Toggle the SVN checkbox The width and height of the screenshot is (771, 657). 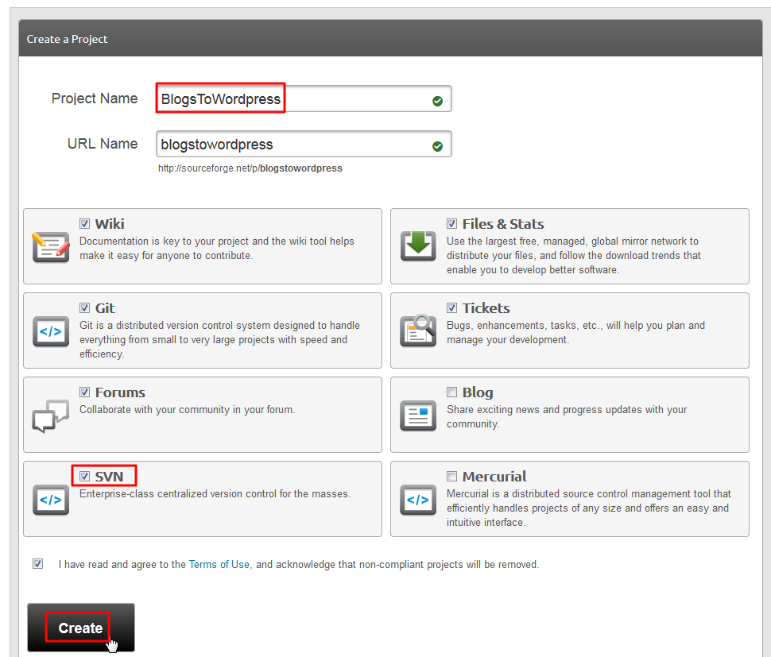coord(84,476)
